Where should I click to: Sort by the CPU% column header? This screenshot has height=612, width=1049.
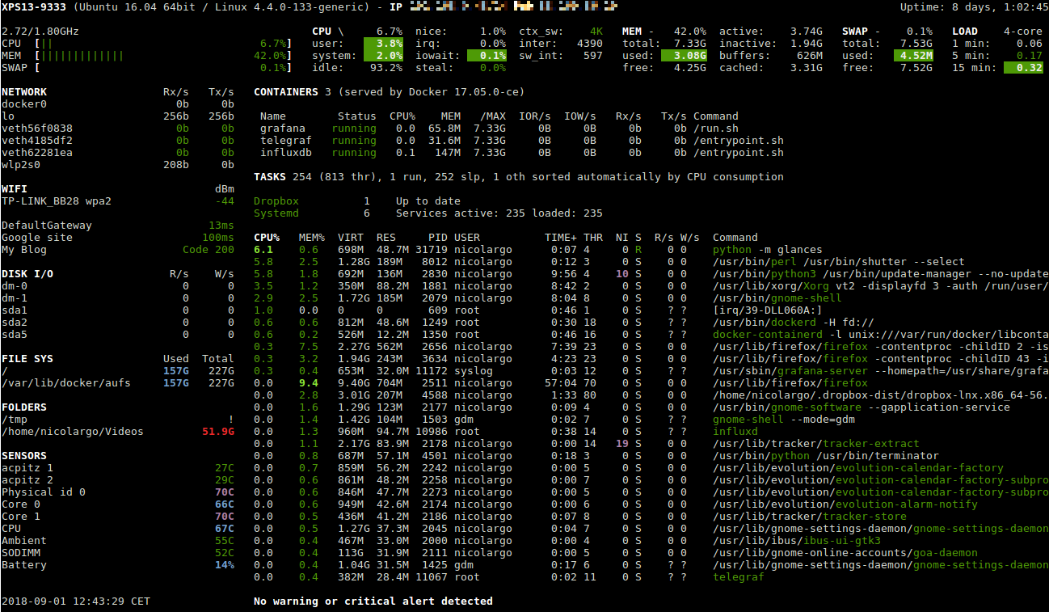click(x=267, y=238)
